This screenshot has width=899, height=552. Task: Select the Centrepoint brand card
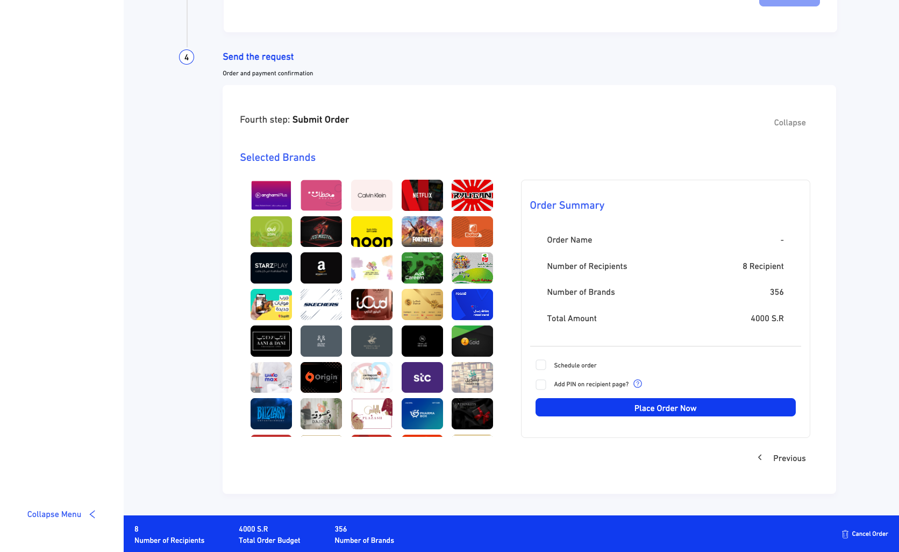click(x=372, y=378)
